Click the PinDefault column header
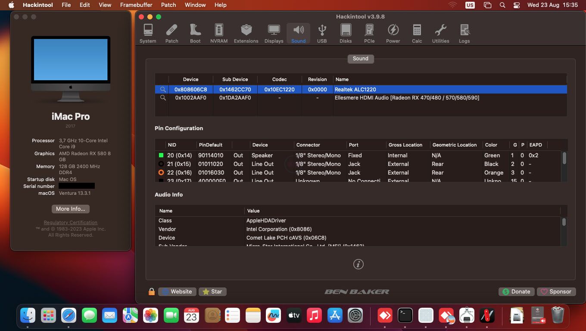586x331 pixels. point(214,145)
